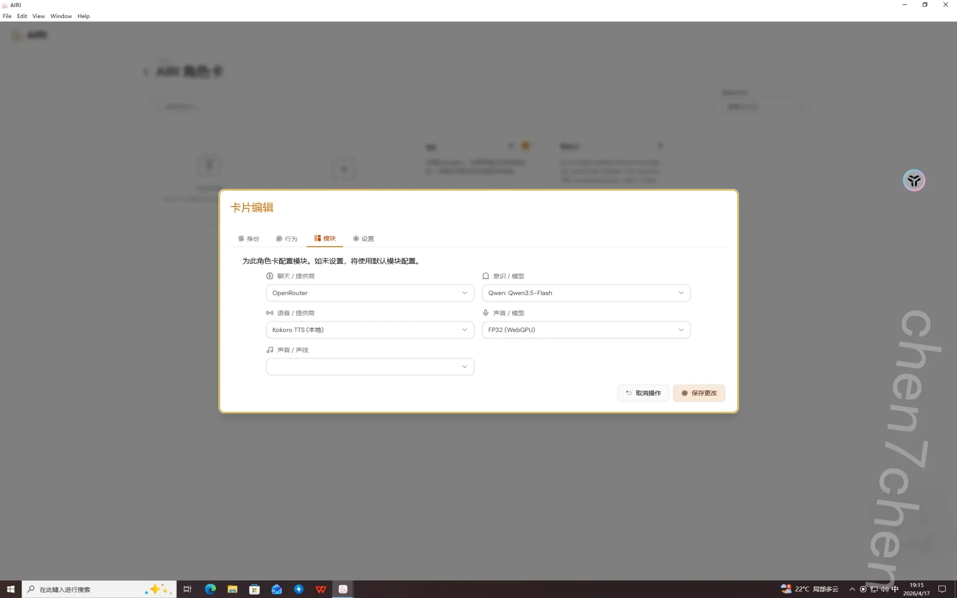The image size is (957, 598).
Task: Click the Task View taskbar icon
Action: (188, 589)
